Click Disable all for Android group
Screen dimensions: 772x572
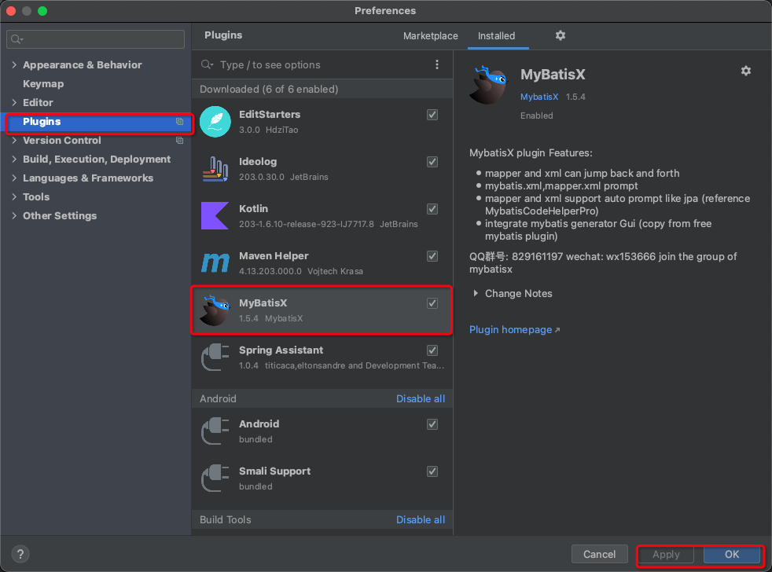421,398
